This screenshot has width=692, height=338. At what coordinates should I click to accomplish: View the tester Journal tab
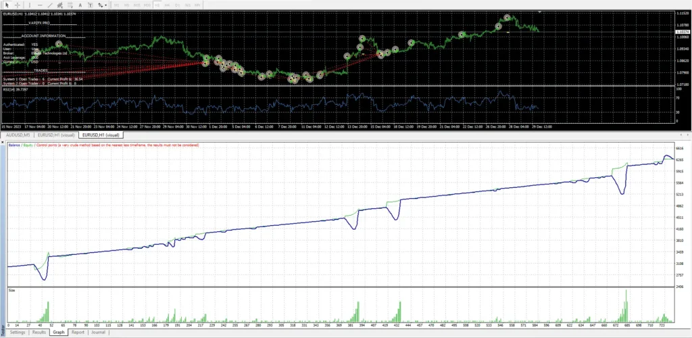tap(99, 333)
